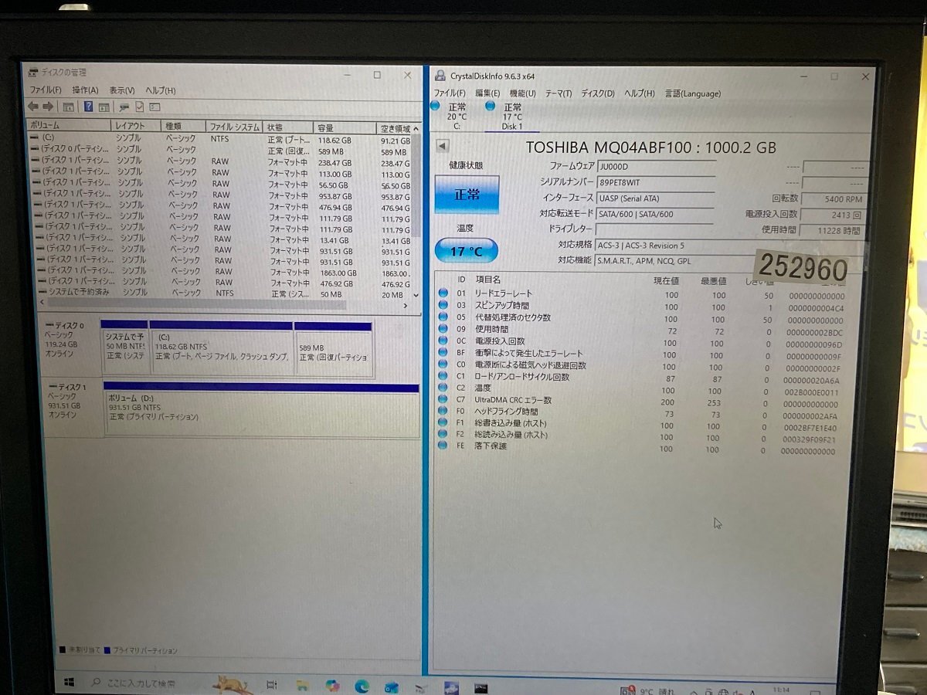Open the command prompt icon on taskbar
927x695 pixels.
tap(481, 687)
